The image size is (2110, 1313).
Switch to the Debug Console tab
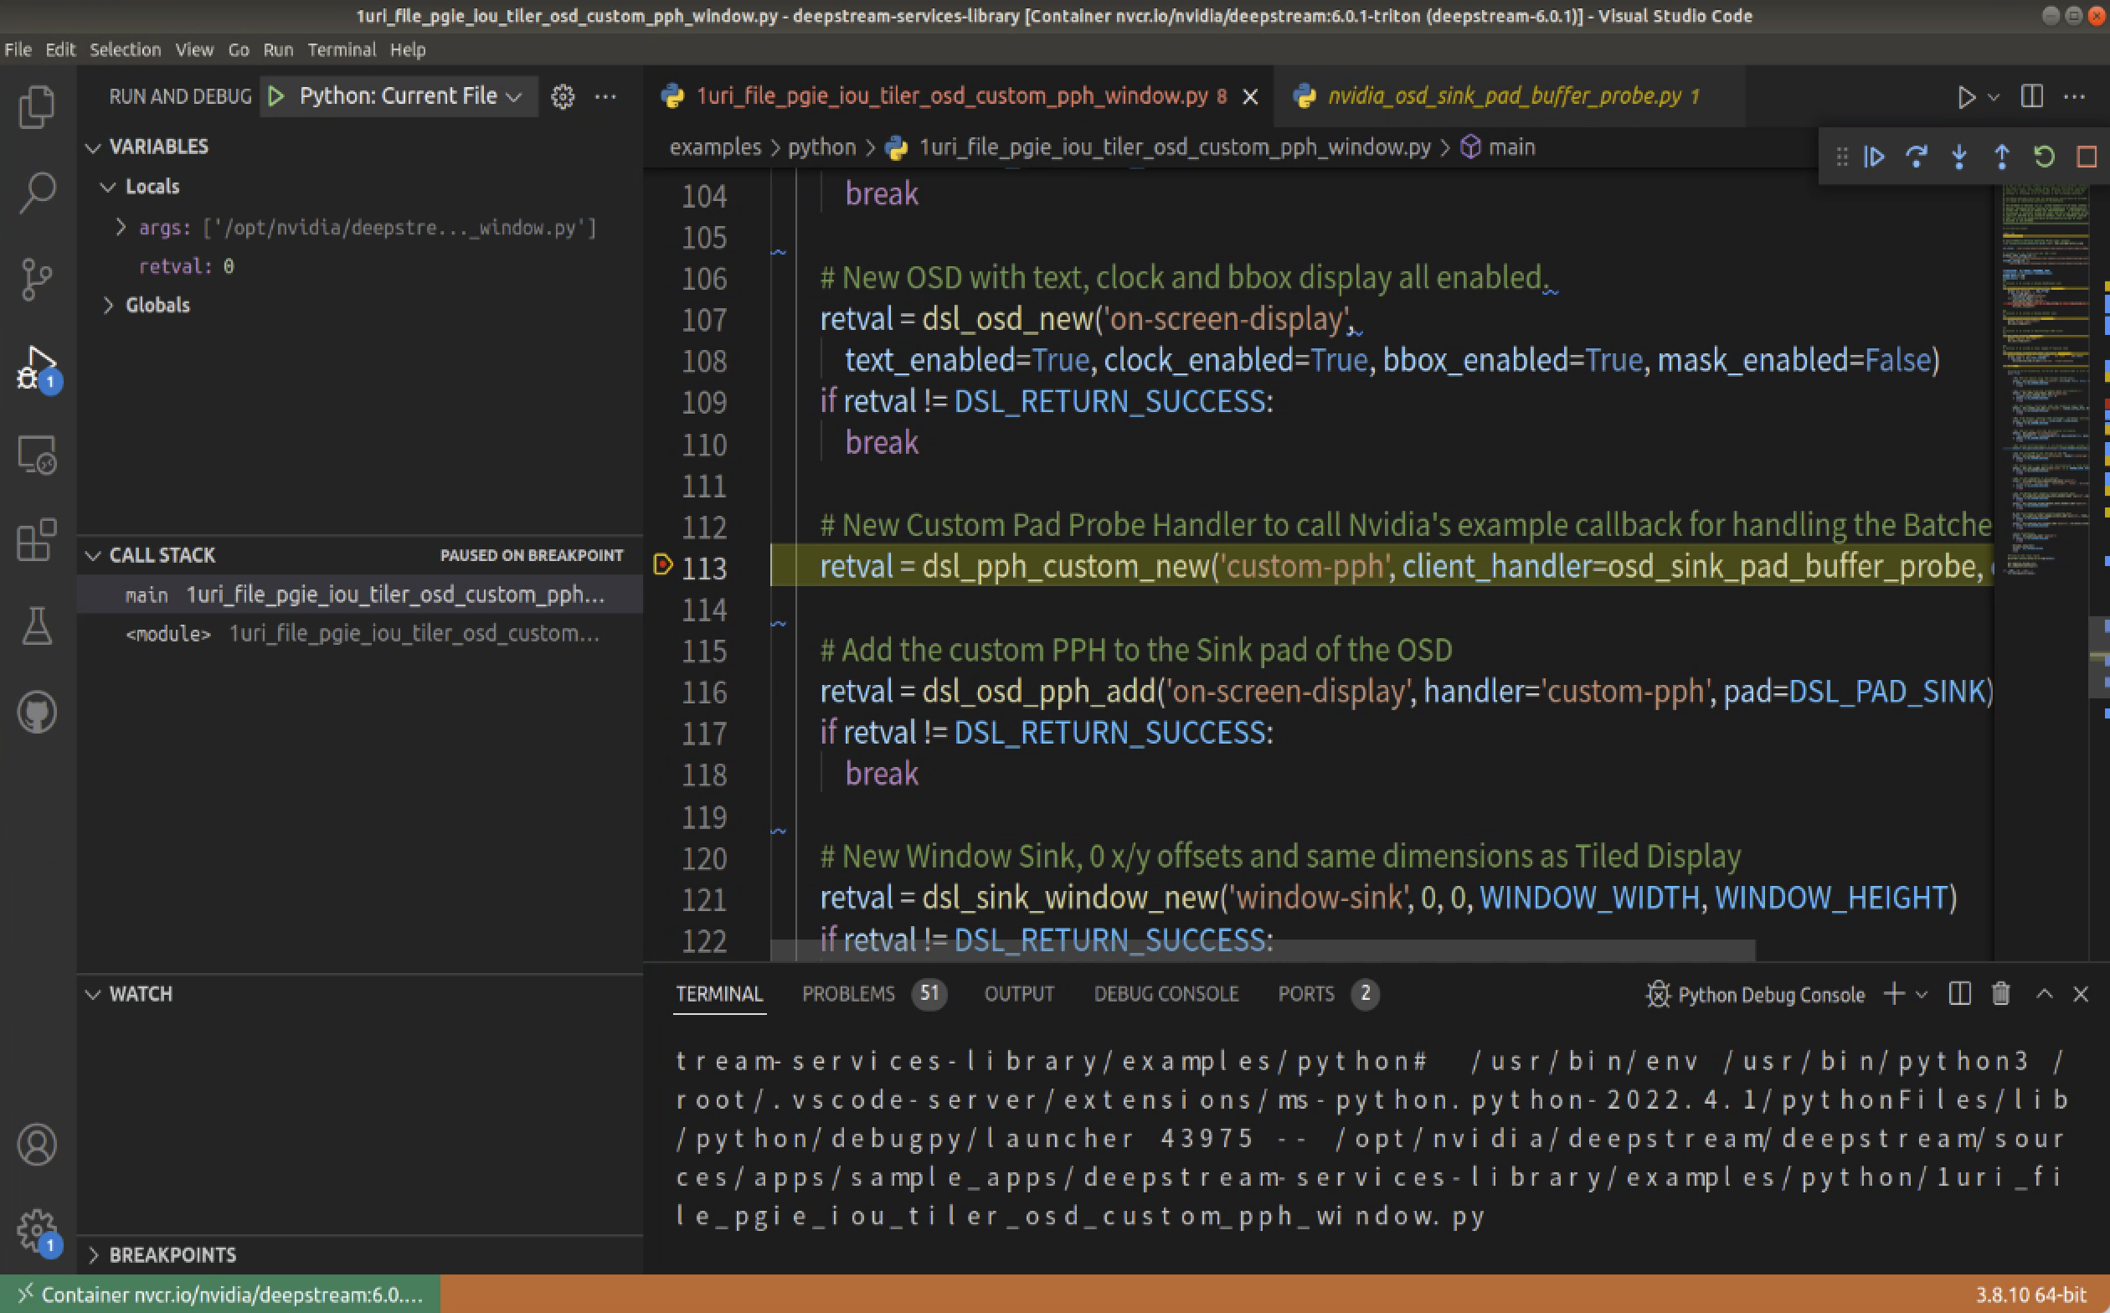(x=1166, y=993)
